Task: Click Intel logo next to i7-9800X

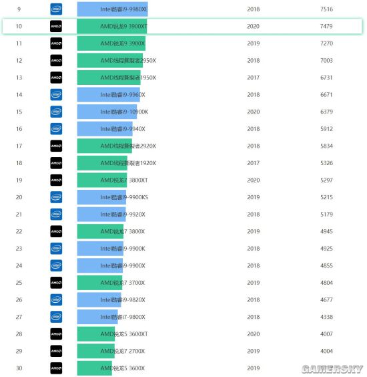Action: (56, 317)
